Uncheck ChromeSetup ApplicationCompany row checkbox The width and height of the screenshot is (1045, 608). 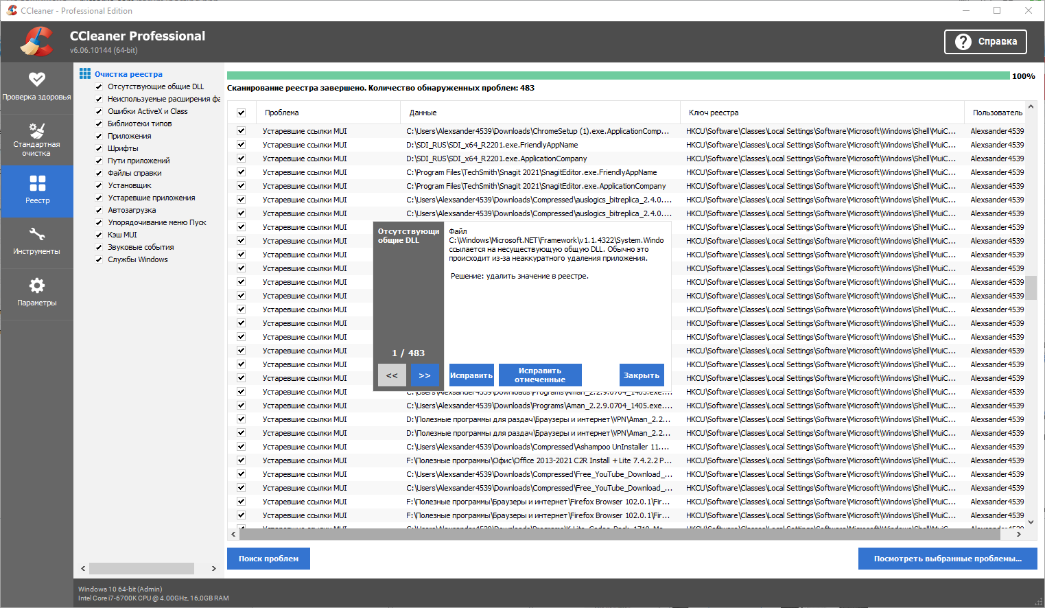pyautogui.click(x=241, y=131)
